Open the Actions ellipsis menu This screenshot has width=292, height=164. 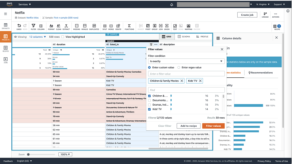click(276, 15)
